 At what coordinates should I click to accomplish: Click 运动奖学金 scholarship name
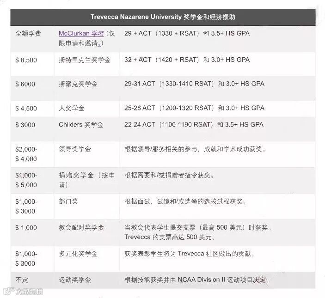pyautogui.click(x=75, y=280)
